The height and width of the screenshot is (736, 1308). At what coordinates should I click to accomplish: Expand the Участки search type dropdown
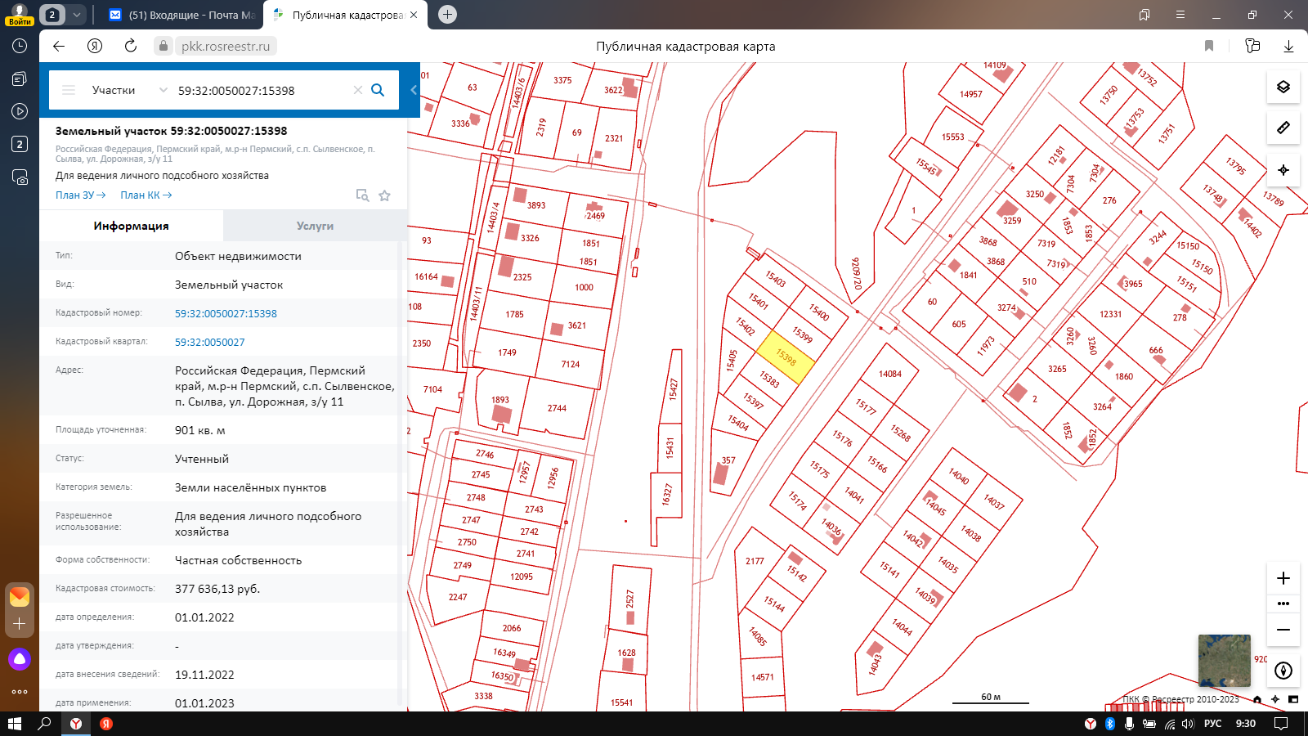click(163, 90)
